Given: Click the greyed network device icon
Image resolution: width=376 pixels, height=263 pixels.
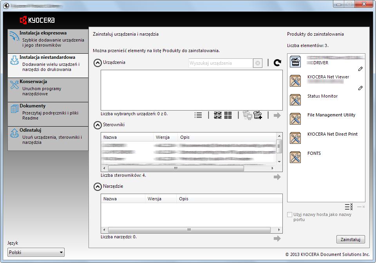Looking at the screenshot, I should (248, 115).
